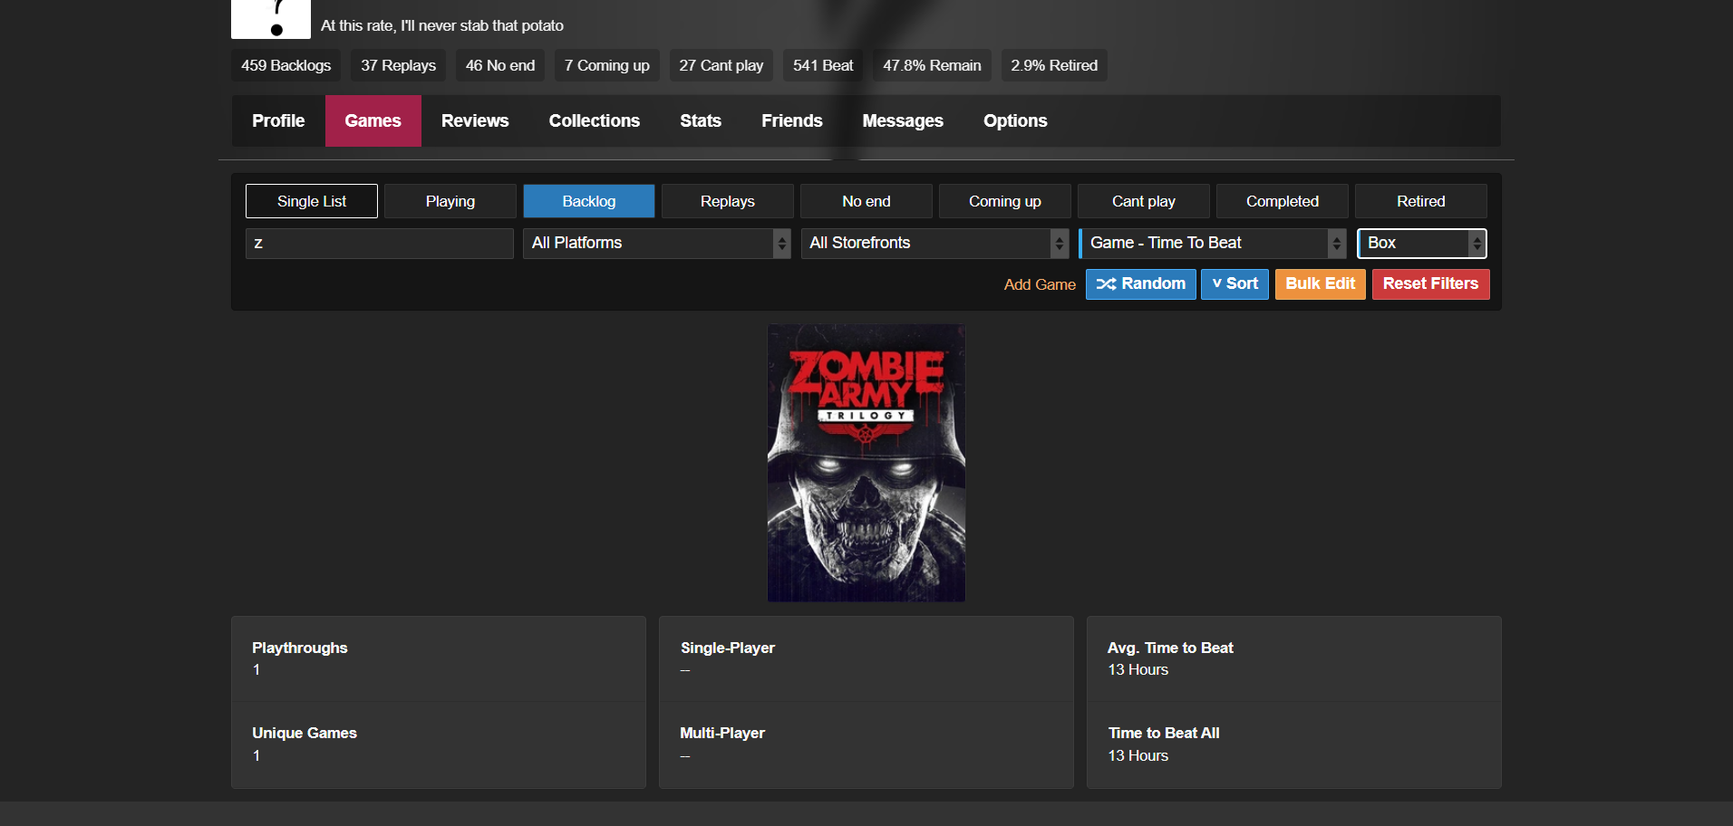Screen dimensions: 1733x826
Task: Click the question mark profile avatar
Action: (270, 18)
